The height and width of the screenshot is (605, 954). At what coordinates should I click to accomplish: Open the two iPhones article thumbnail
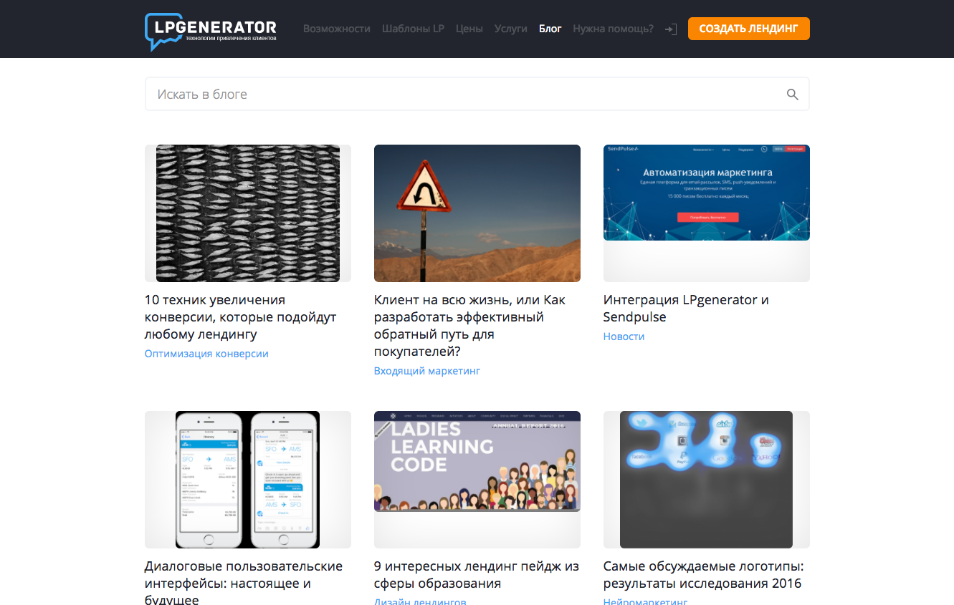click(248, 480)
